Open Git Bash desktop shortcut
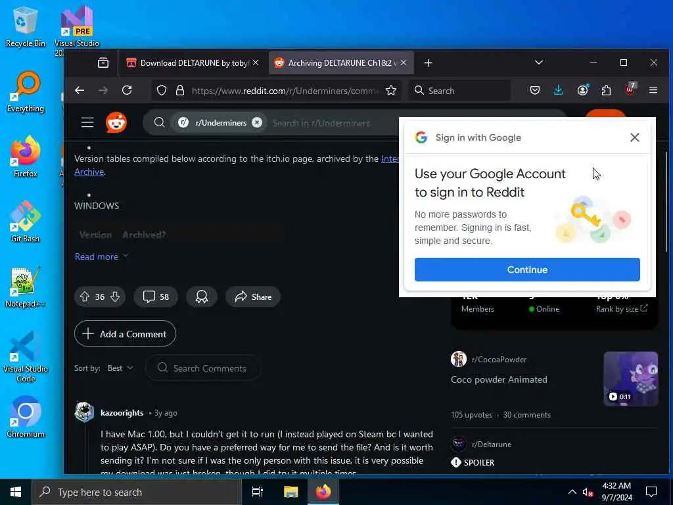Screen dimensions: 673x505 point(26,222)
